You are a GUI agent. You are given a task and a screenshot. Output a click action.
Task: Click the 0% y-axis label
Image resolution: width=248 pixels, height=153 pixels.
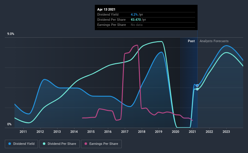[9, 124]
